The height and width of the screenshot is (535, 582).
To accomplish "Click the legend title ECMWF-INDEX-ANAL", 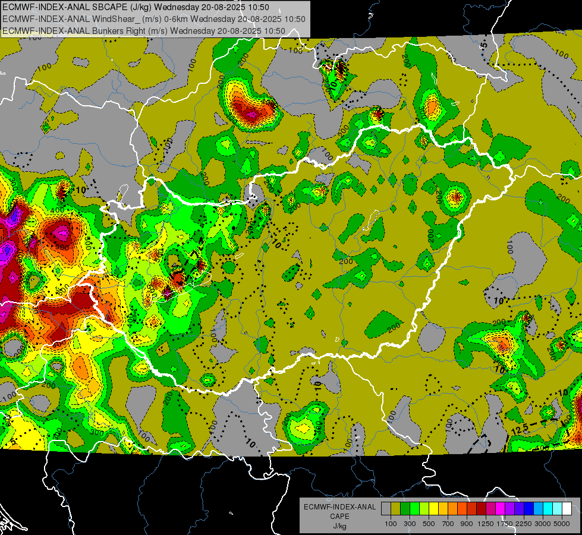I will (339, 507).
